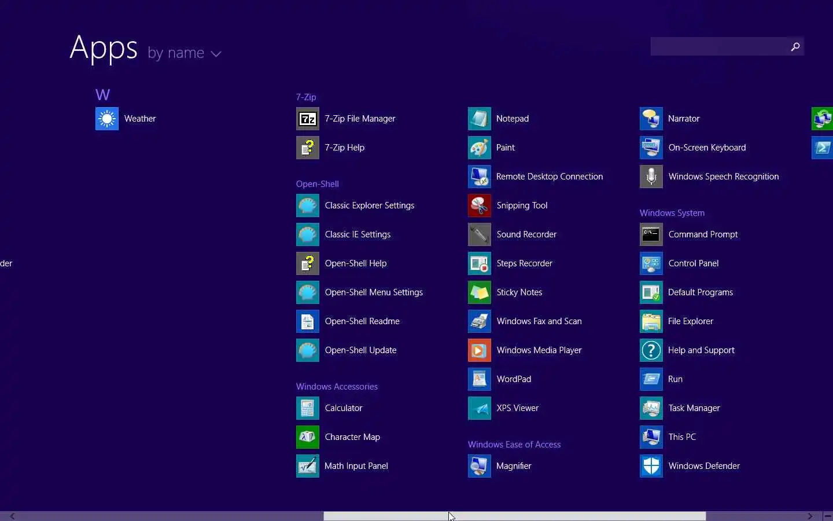Open the Paint icon
This screenshot has height=521, width=833.
click(480, 148)
